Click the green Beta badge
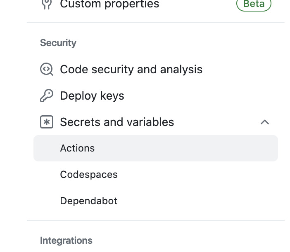Viewport: 290px width, 252px height. coord(254,4)
